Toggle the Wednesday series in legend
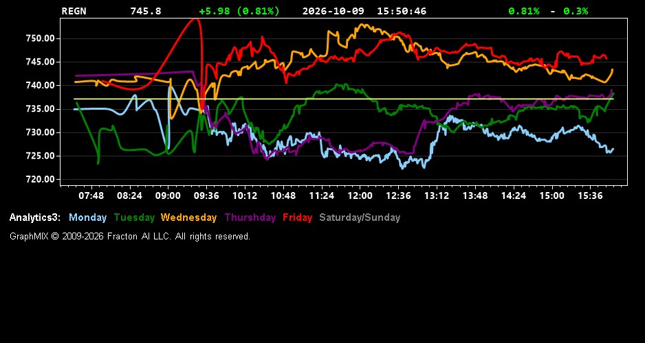 pyautogui.click(x=188, y=217)
